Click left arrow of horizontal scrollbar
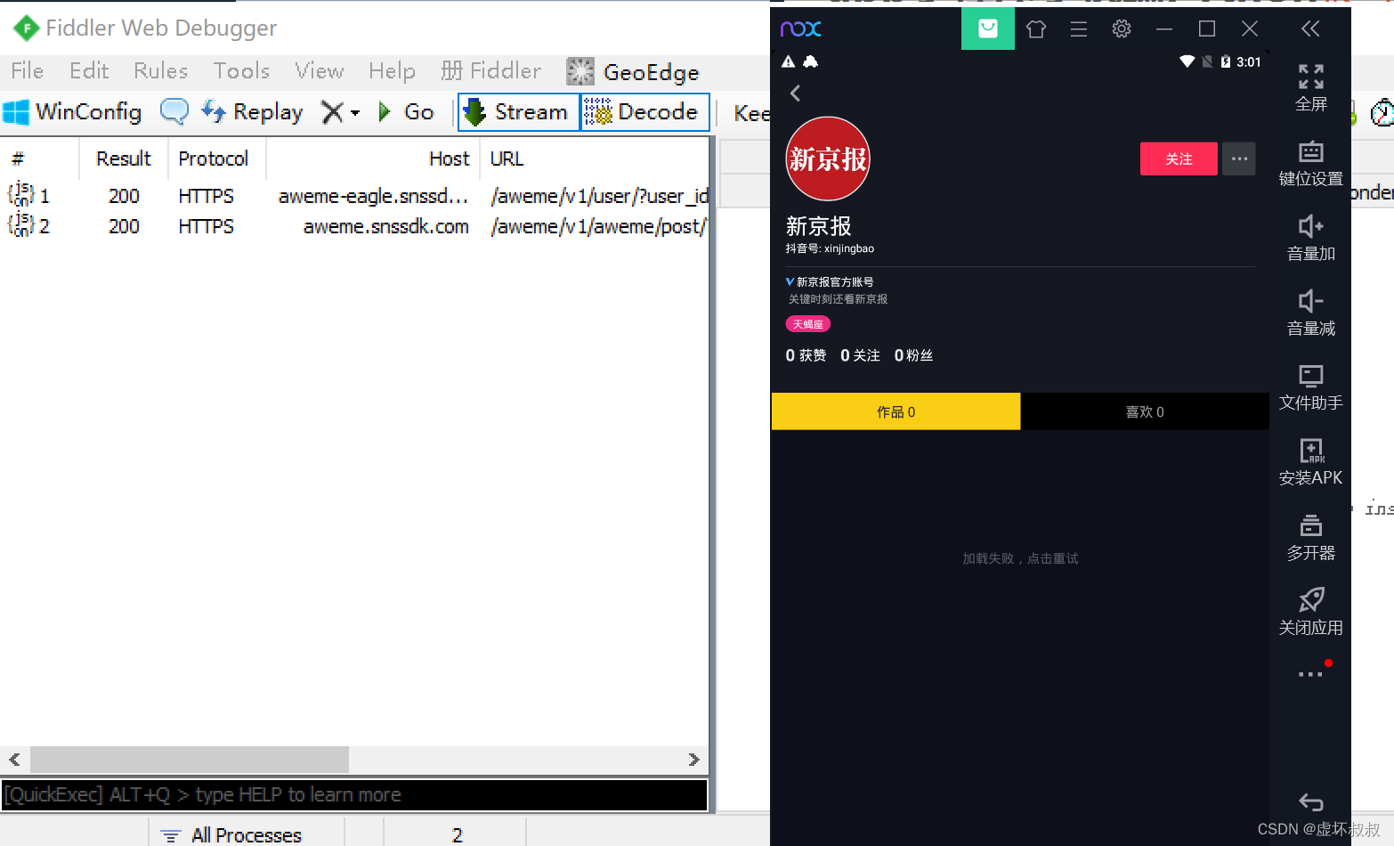This screenshot has height=846, width=1394. tap(14, 760)
